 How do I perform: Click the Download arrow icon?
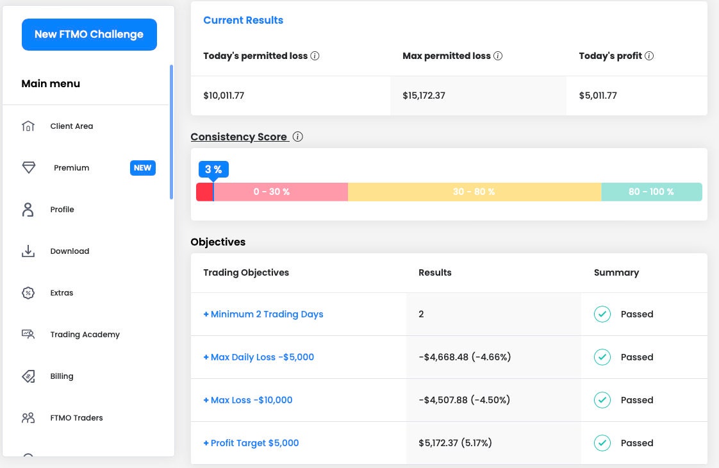[x=28, y=251]
